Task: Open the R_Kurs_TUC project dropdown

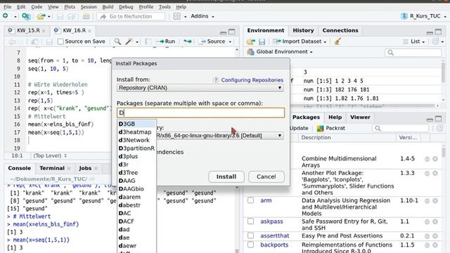Action: (x=445, y=17)
